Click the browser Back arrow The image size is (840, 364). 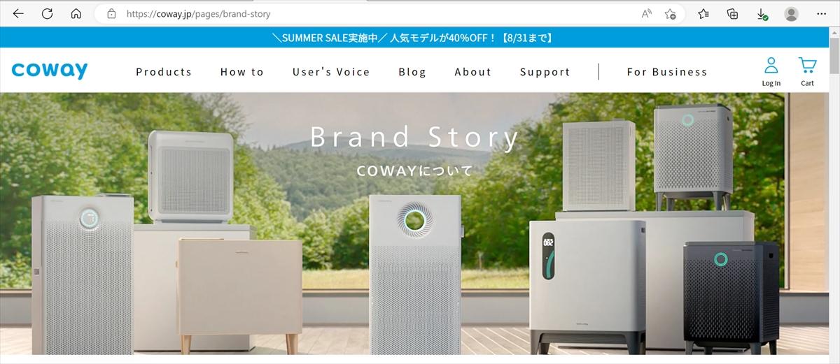[19, 13]
